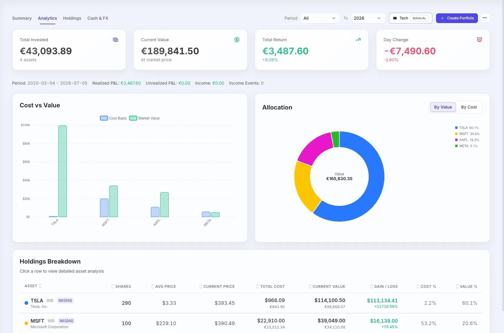The image size is (504, 333).
Task: Open the Holdings tab
Action: coord(72,18)
